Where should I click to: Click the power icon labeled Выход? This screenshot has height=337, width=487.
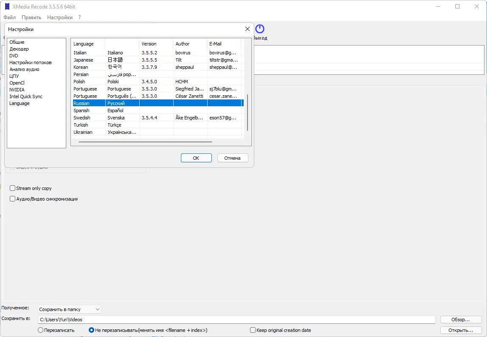pyautogui.click(x=260, y=29)
